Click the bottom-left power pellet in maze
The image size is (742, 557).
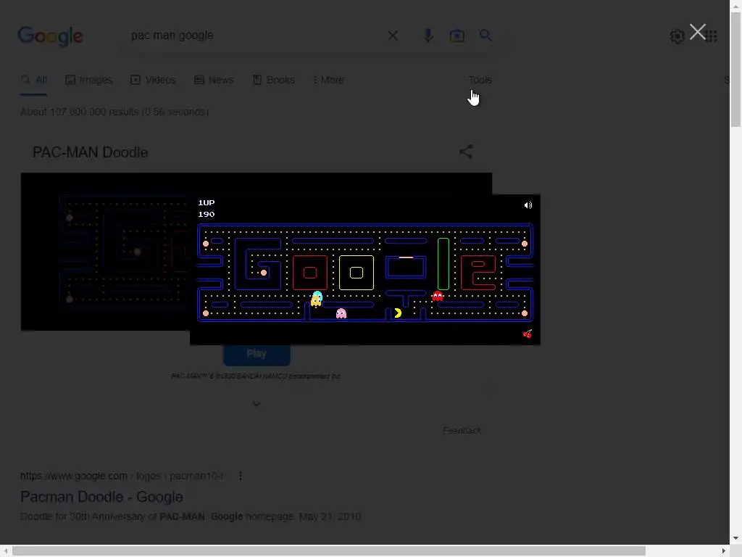click(x=206, y=313)
